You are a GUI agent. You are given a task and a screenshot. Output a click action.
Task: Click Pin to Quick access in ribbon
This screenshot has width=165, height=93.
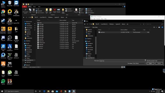click(x=25, y=11)
